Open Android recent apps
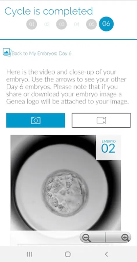137x262 pixels. (29, 254)
